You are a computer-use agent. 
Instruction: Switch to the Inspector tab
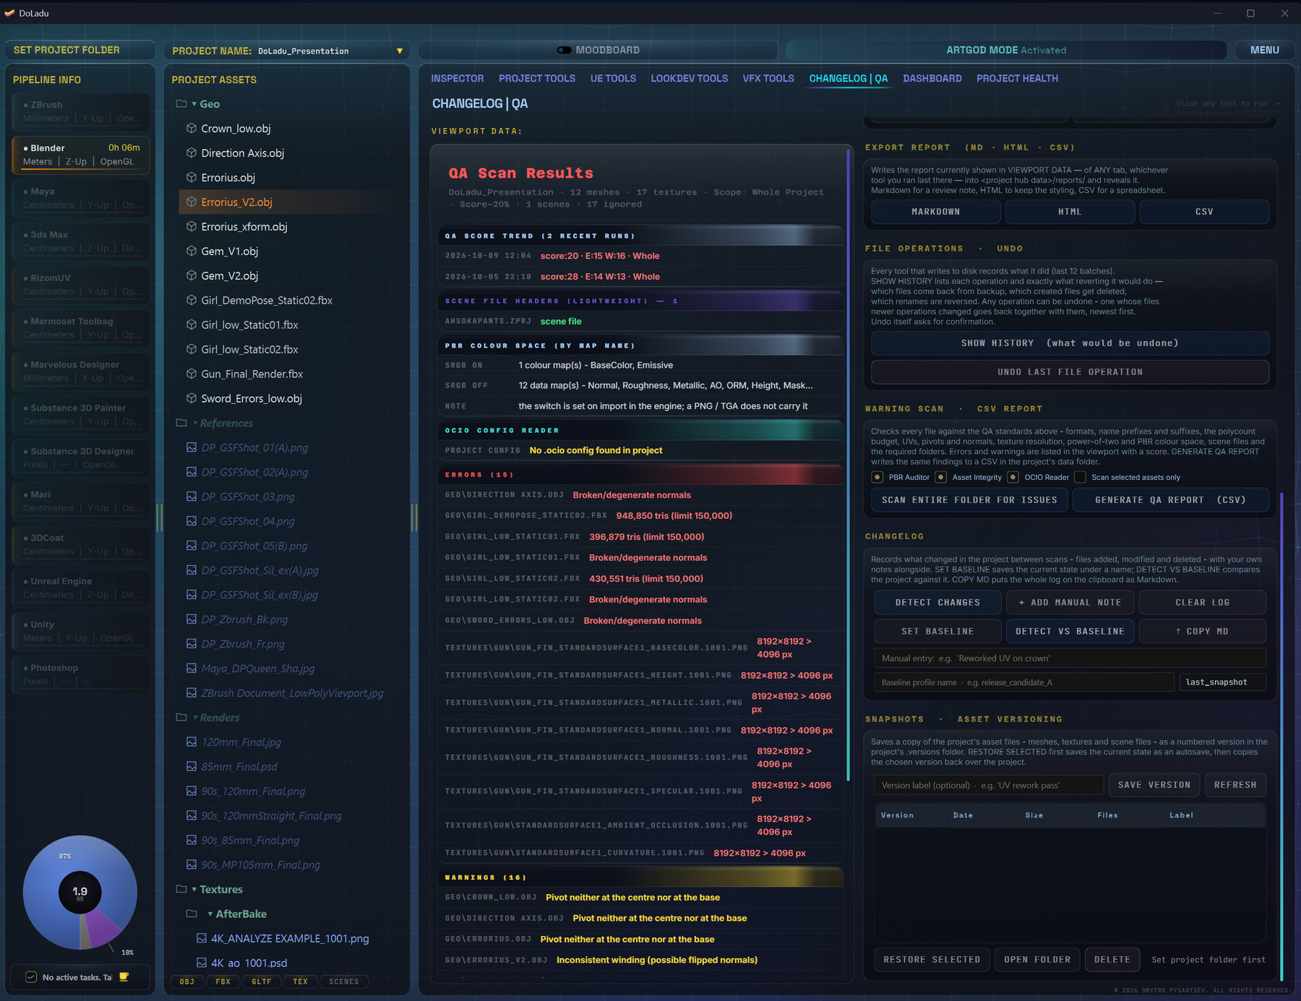point(458,78)
